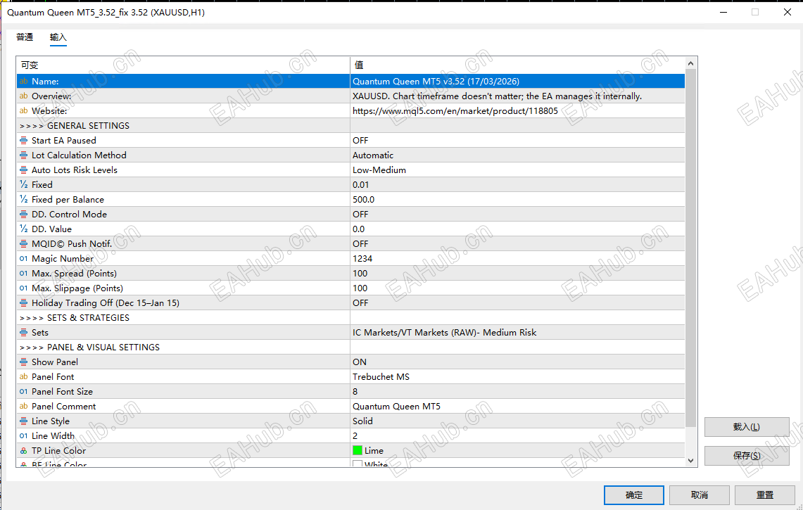Edit the Max. Spread (Points) value 100
Screen dimensions: 803x510
point(517,274)
